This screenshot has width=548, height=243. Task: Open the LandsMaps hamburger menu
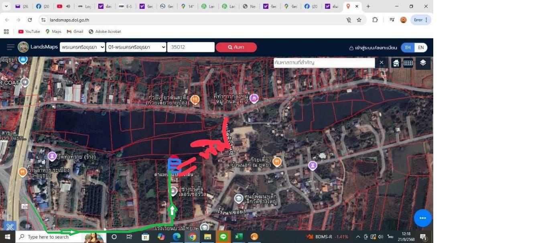point(10,47)
